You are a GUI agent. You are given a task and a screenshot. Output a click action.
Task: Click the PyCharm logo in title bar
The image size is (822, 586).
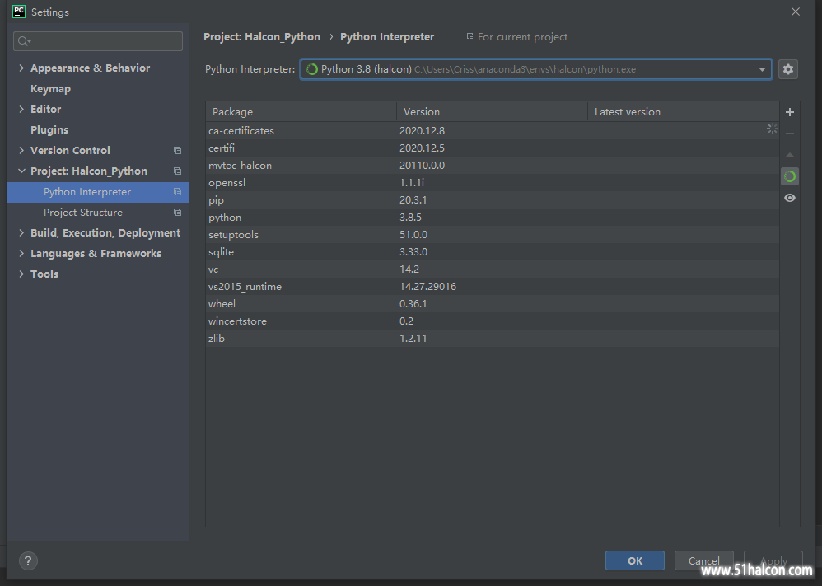(19, 12)
